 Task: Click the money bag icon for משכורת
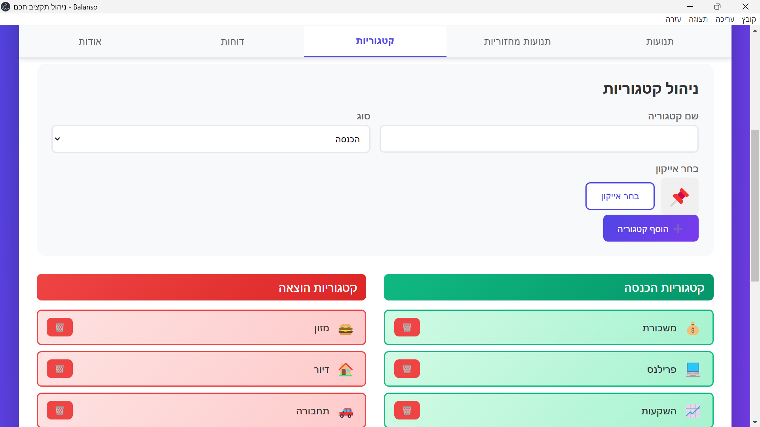[693, 329]
